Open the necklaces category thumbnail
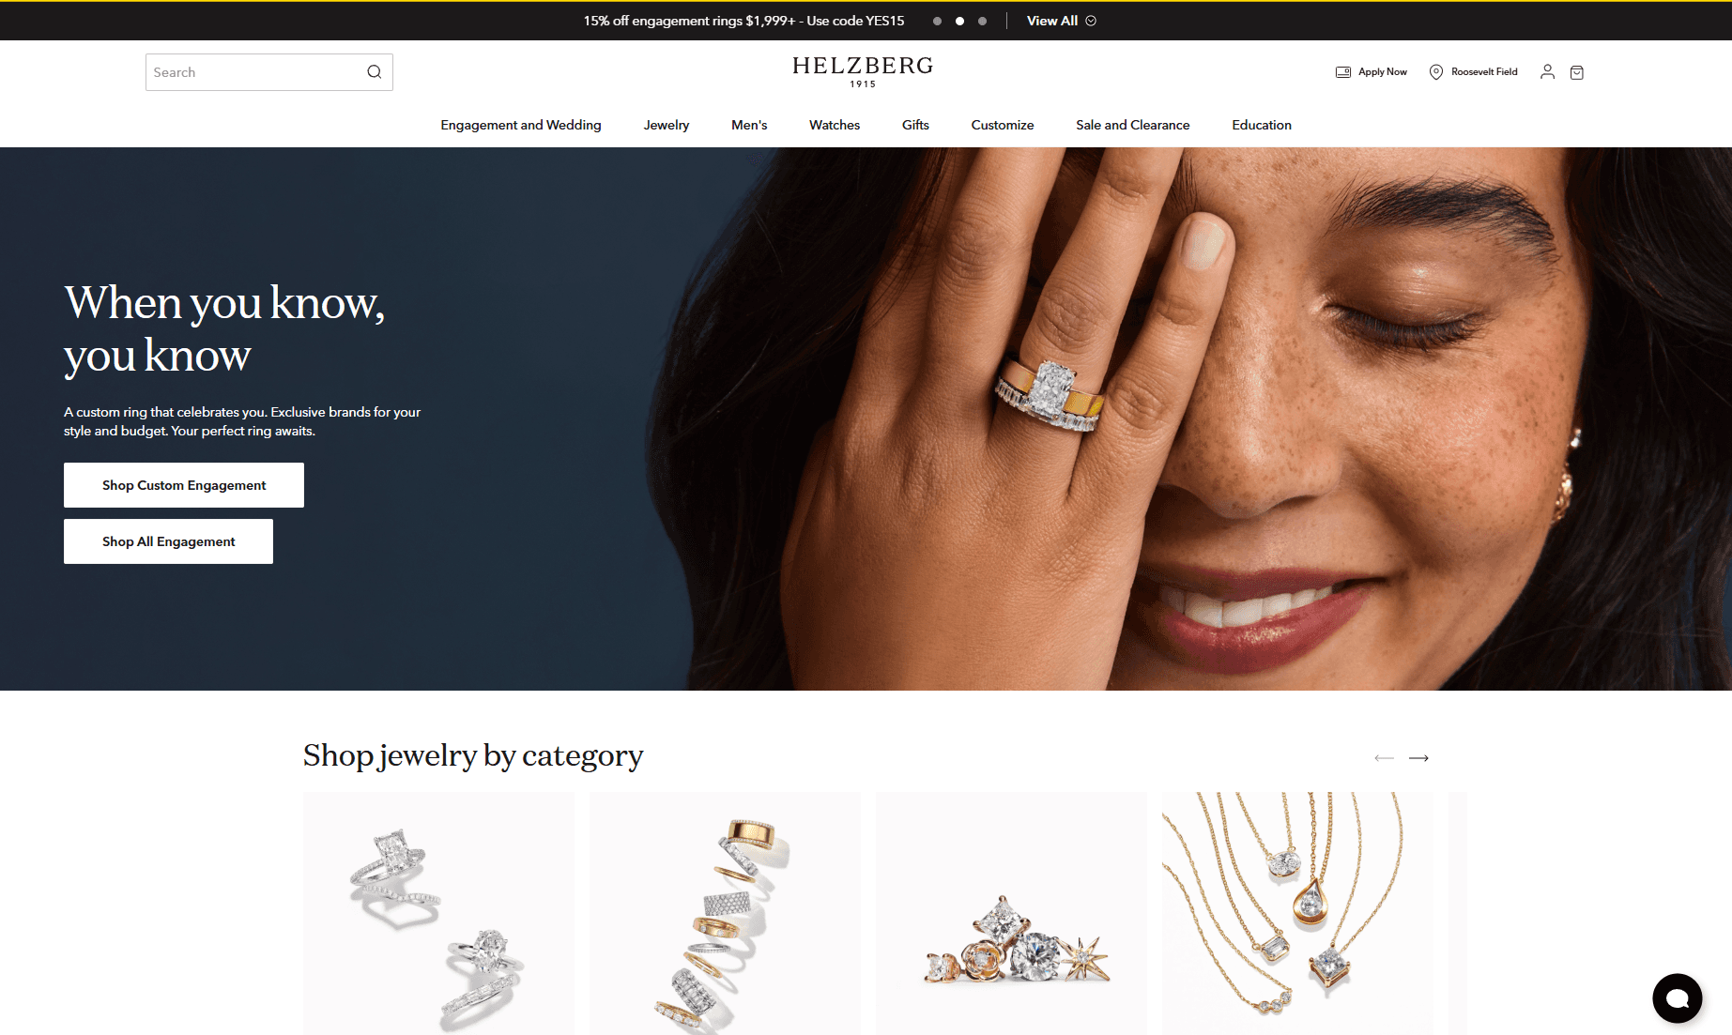Viewport: 1732px width, 1035px height. coord(1297,913)
